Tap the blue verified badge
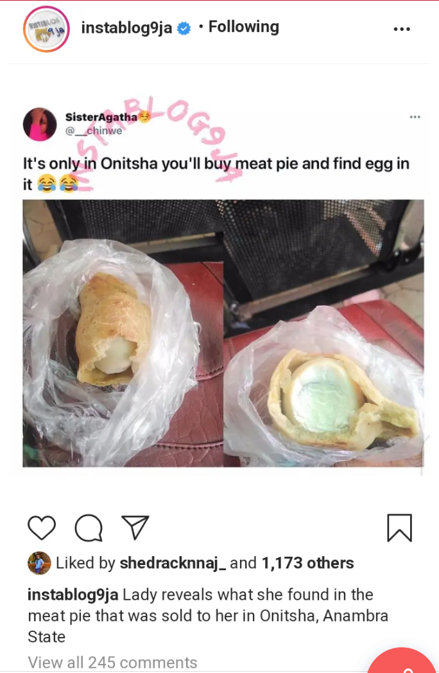 click(184, 28)
